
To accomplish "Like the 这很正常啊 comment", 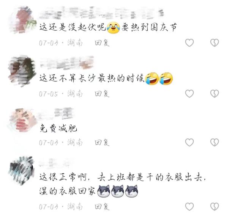I will [189, 207].
